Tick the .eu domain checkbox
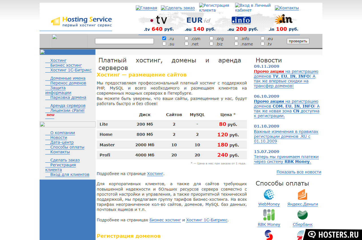The height and width of the screenshot is (240, 362). coord(263,38)
